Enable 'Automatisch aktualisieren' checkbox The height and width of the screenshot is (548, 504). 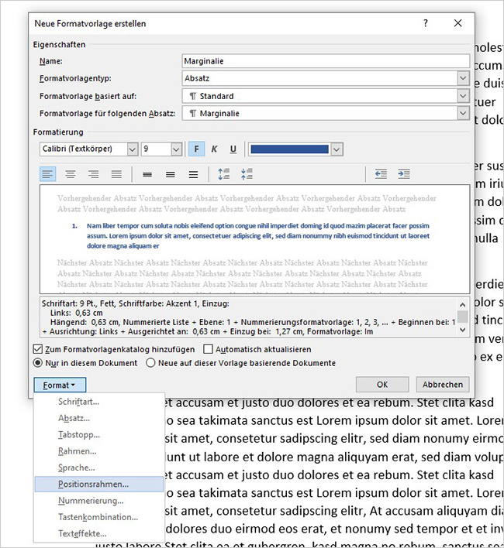208,350
